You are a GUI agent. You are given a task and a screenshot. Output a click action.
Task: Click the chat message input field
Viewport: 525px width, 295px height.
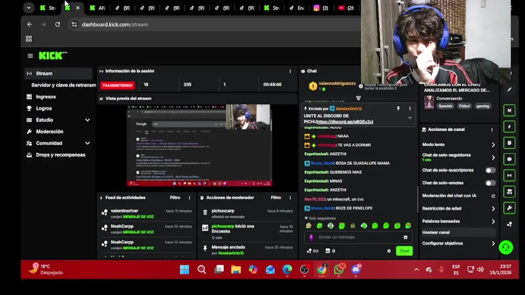coord(359,237)
